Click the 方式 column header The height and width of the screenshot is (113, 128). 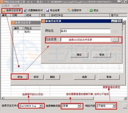click(x=45, y=15)
